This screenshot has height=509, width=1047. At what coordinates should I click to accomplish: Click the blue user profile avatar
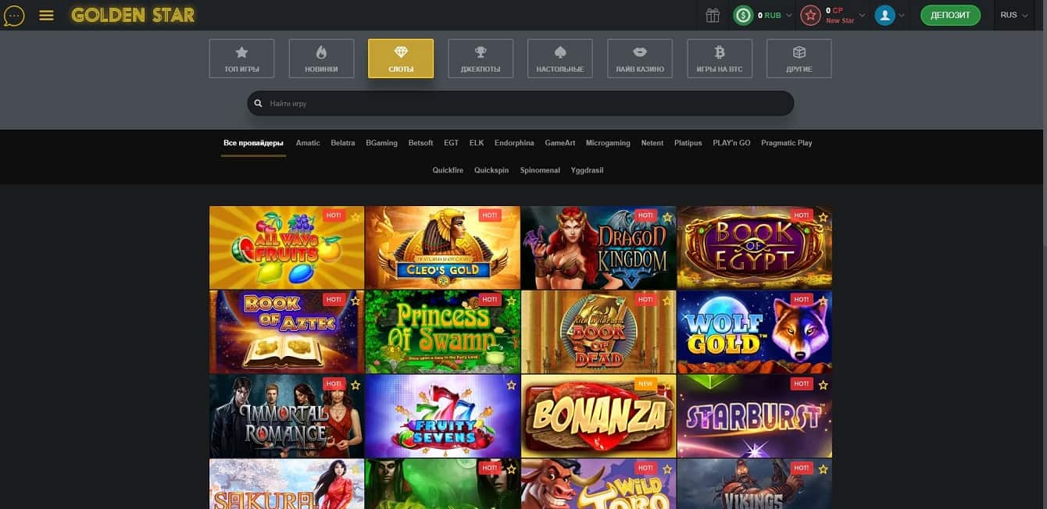[x=884, y=15]
